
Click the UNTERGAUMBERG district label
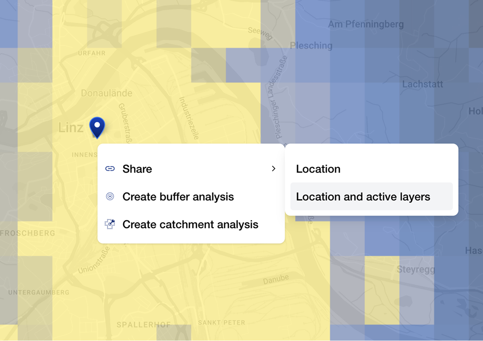point(39,292)
